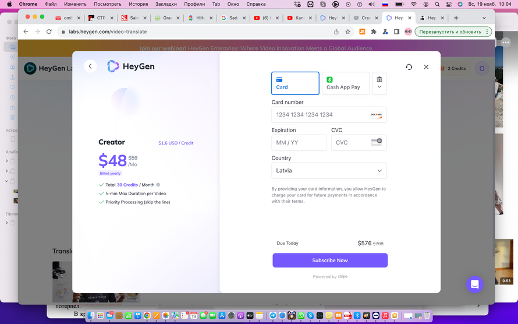The height and width of the screenshot is (324, 518).
Task: Click the Subscribe Now button
Action: [x=330, y=260]
